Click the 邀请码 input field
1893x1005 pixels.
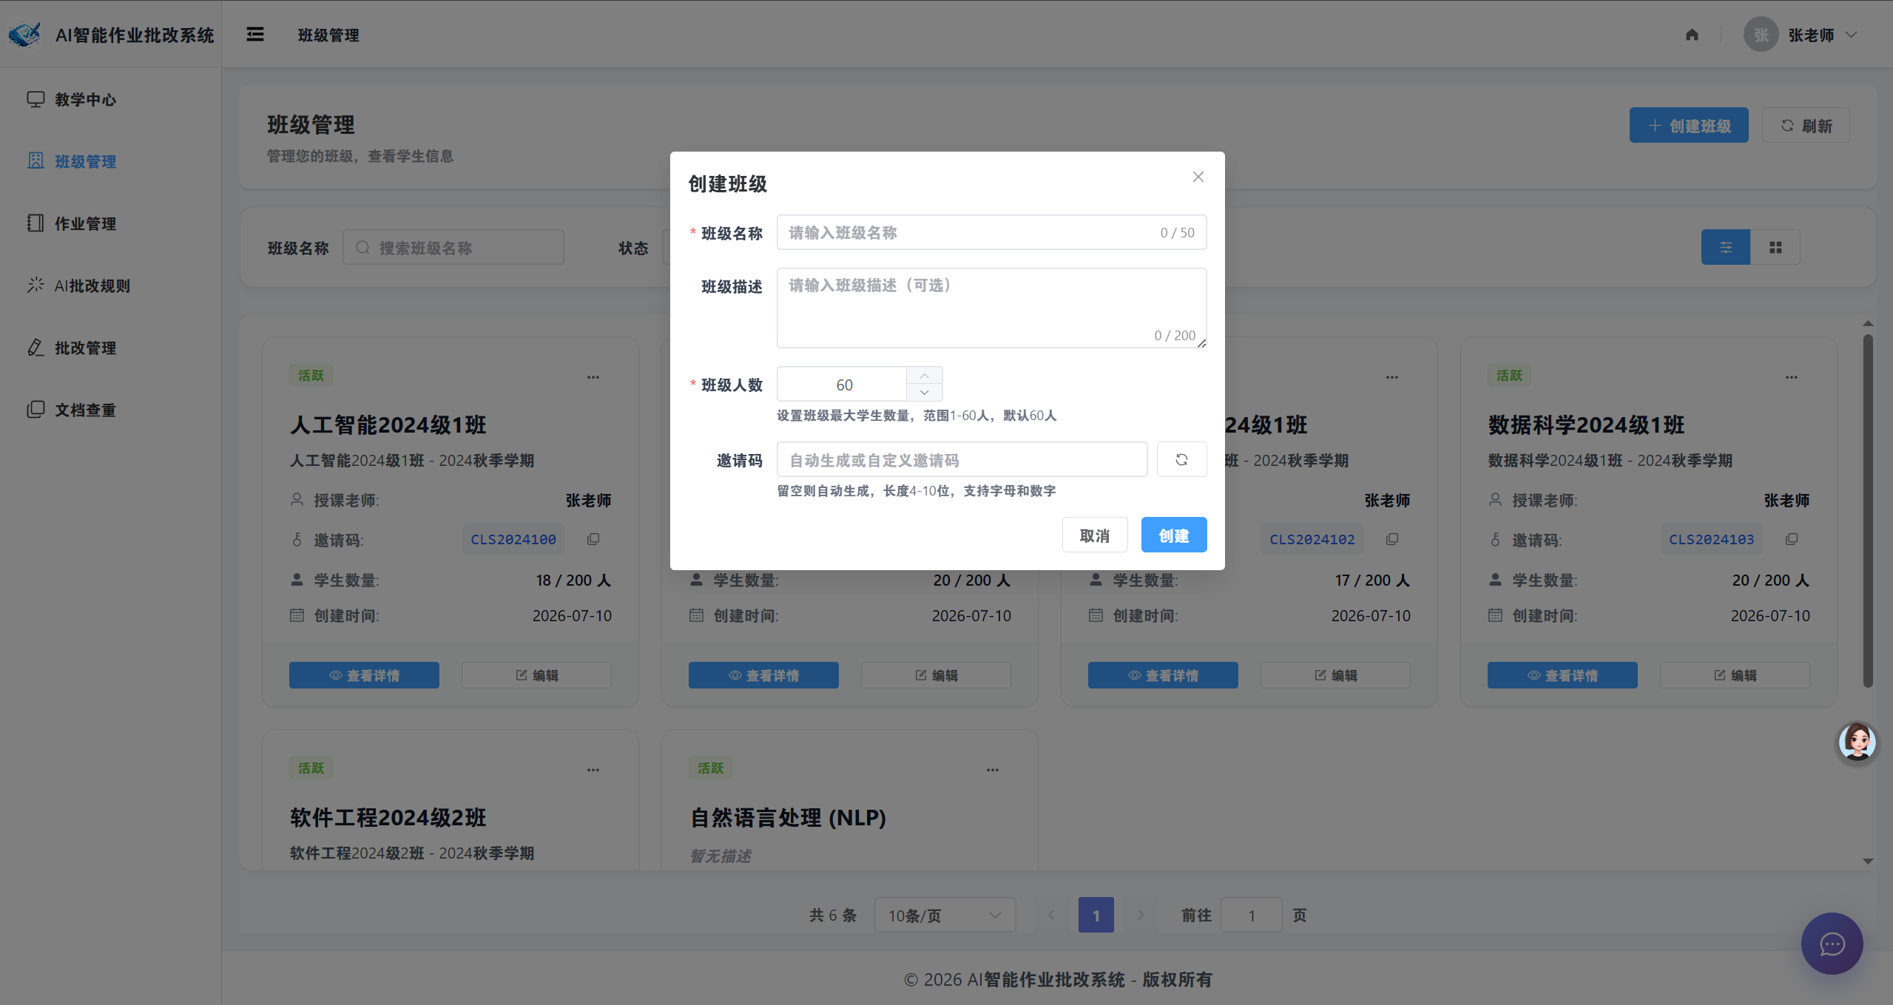tap(962, 460)
